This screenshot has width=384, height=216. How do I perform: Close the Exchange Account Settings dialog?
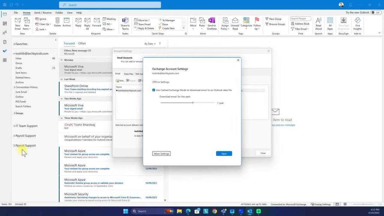coord(238,60)
